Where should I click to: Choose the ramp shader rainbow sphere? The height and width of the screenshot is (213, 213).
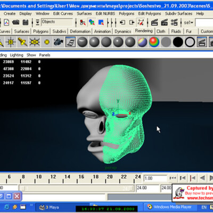(154, 42)
